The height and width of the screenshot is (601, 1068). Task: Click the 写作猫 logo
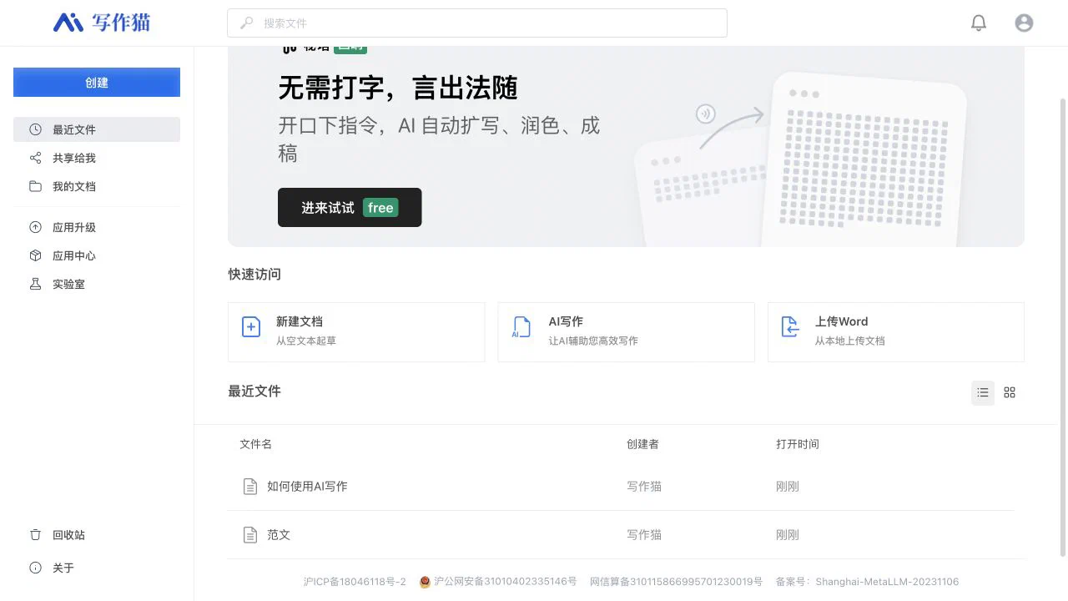(x=102, y=23)
